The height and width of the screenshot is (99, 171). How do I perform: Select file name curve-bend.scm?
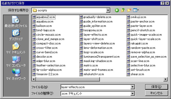pos(47,52)
